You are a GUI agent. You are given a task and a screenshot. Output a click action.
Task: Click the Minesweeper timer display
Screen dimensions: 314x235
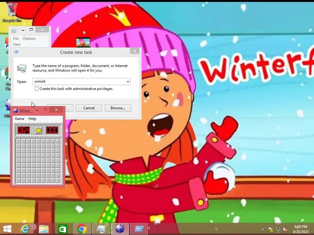(x=52, y=130)
